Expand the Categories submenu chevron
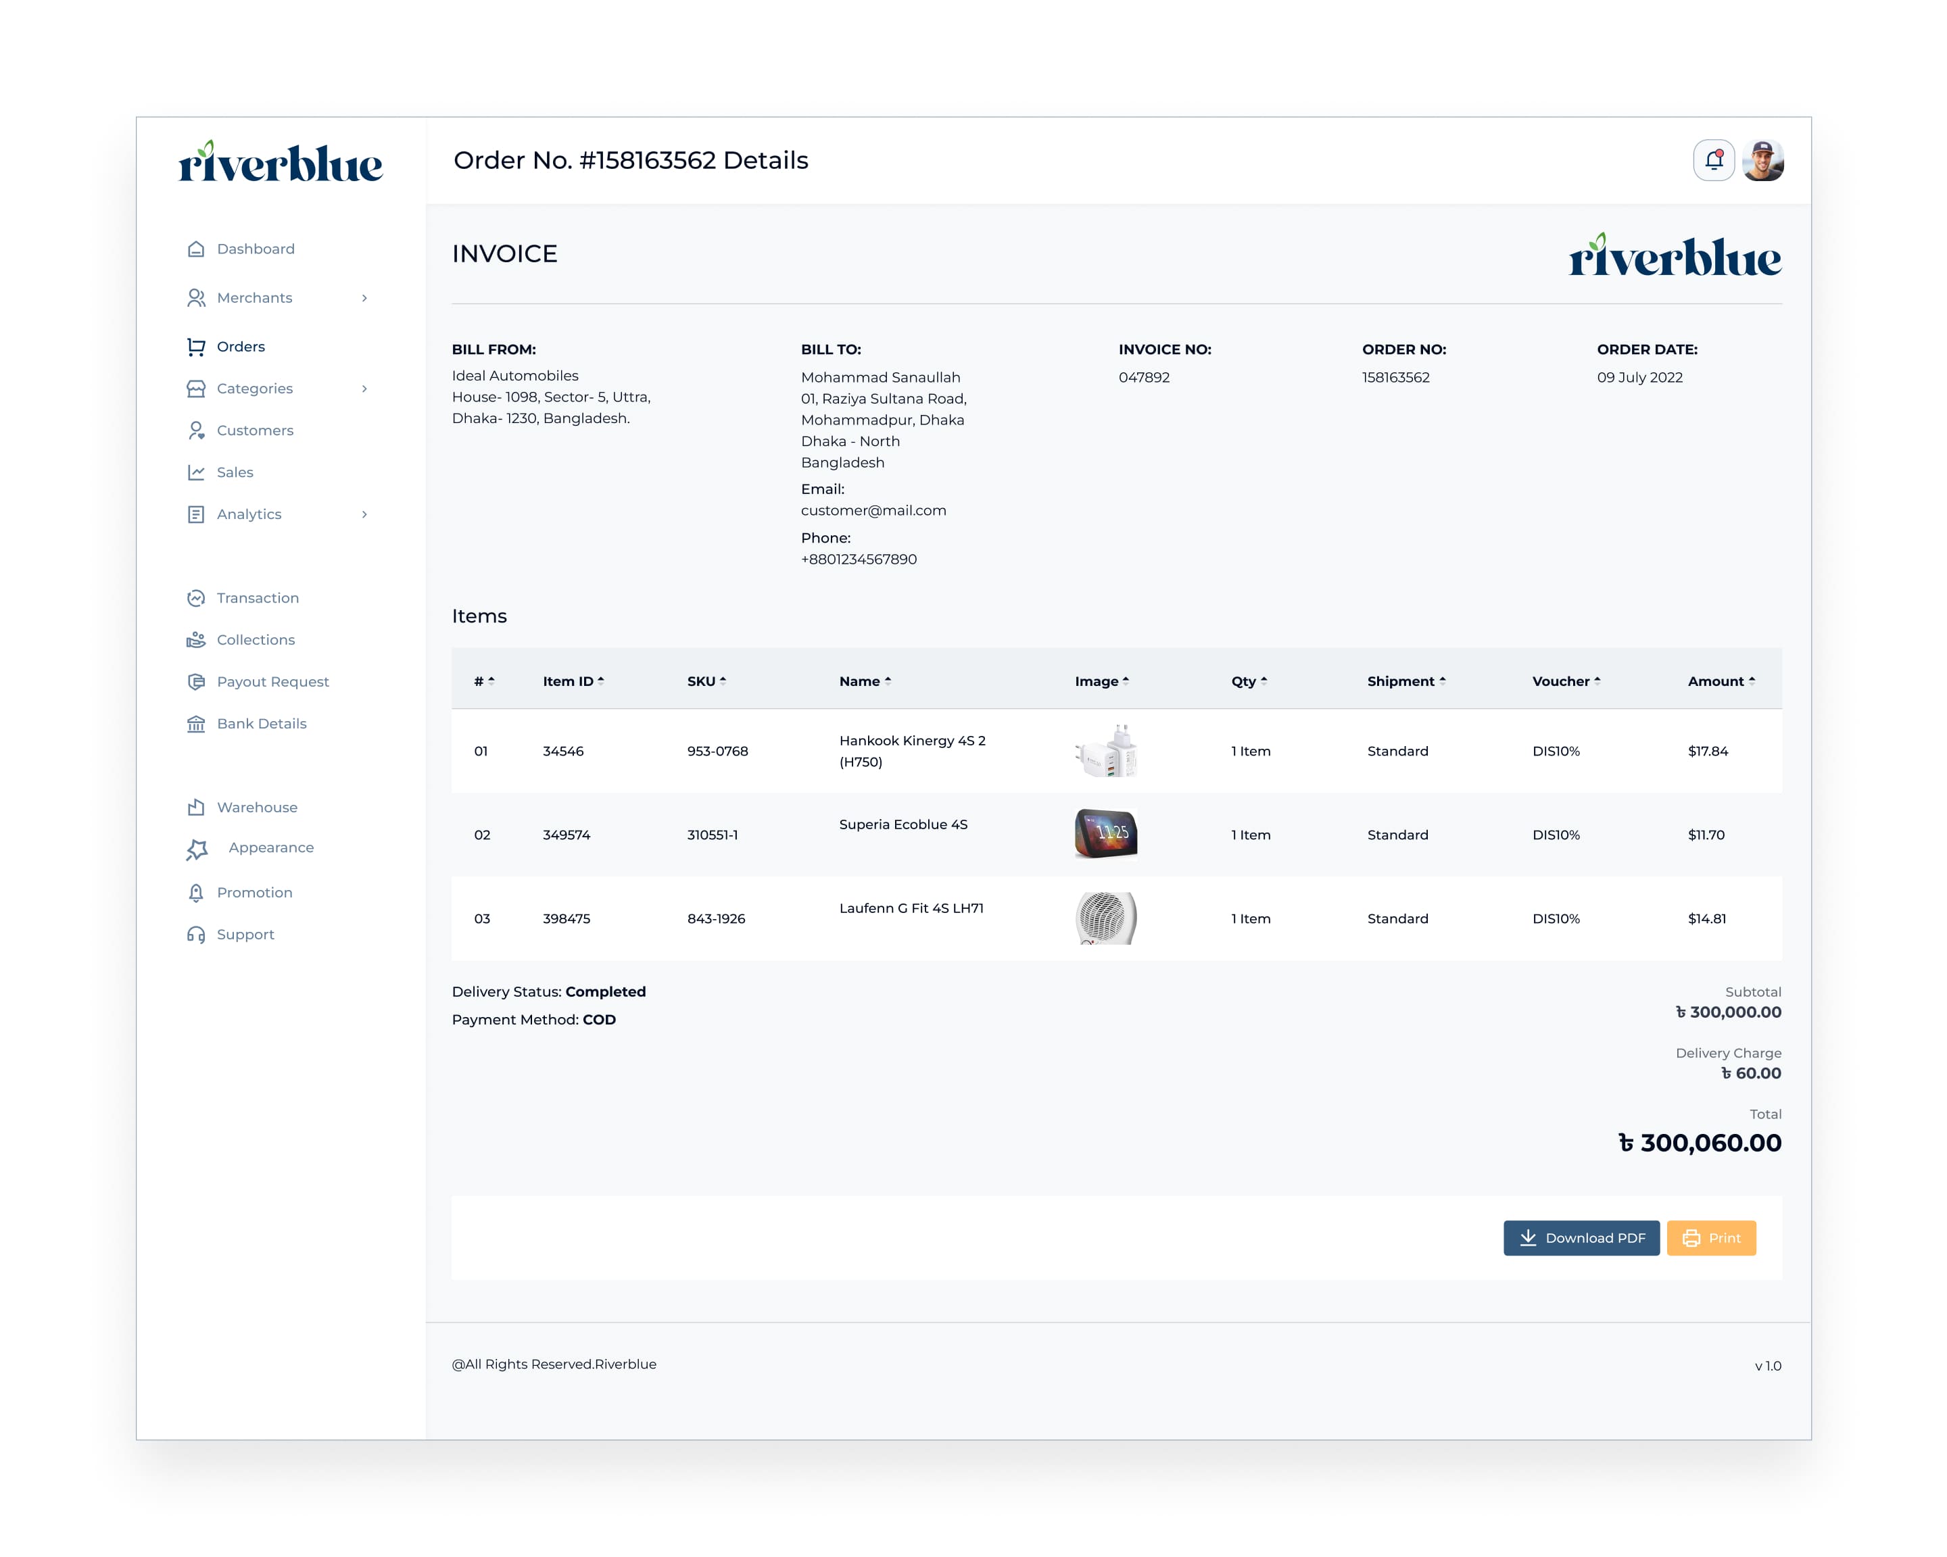The width and height of the screenshot is (1947, 1557). 365,389
